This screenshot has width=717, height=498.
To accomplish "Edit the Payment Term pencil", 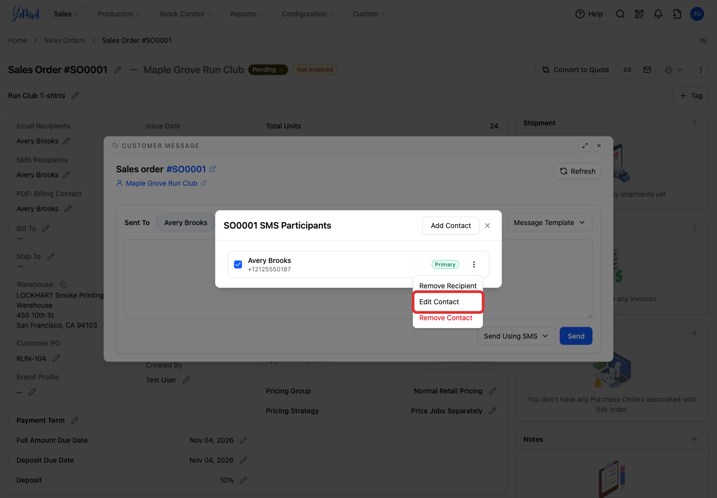I will pos(75,420).
